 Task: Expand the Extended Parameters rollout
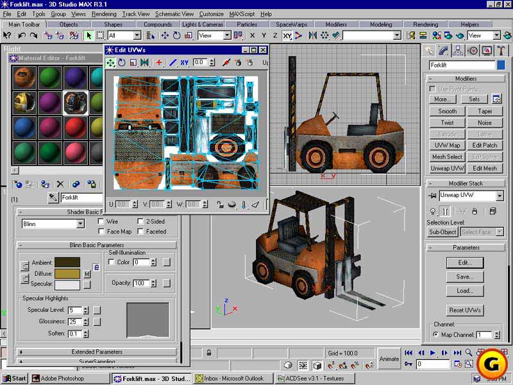tap(97, 352)
